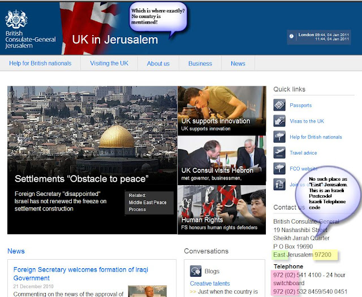362x297 pixels.
Task: Click the 21 December 2010 date text
Action: [x=33, y=286]
